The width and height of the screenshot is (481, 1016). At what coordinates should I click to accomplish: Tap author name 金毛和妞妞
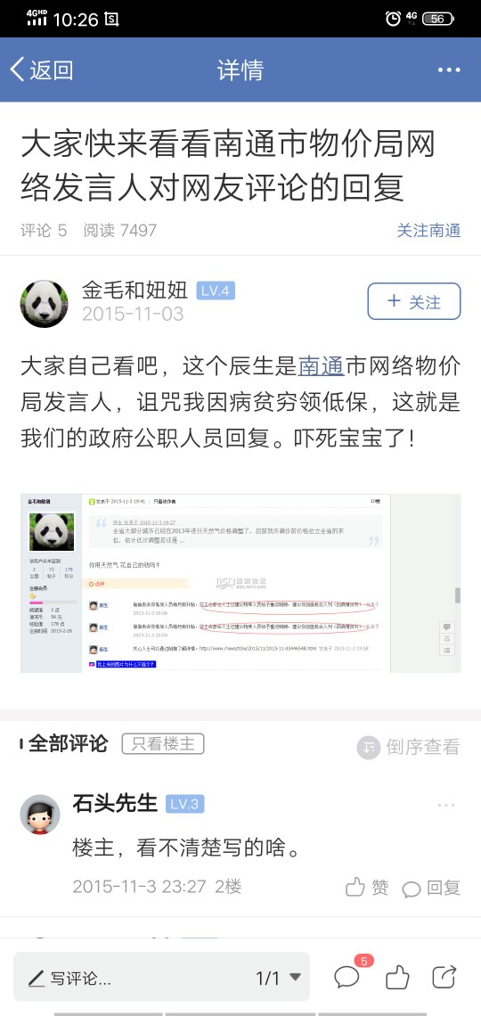[x=135, y=290]
